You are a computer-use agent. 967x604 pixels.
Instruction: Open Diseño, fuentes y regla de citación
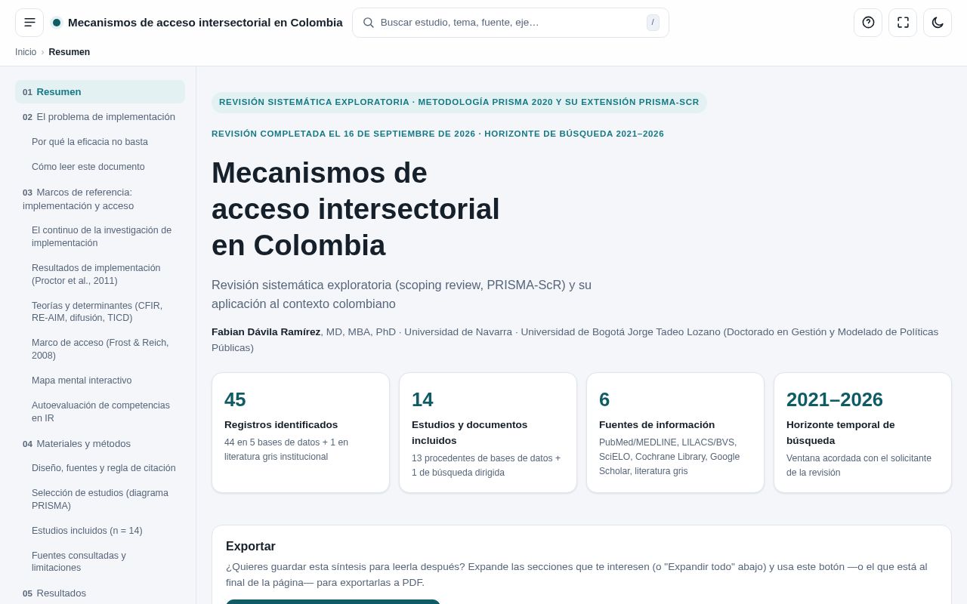tap(104, 468)
